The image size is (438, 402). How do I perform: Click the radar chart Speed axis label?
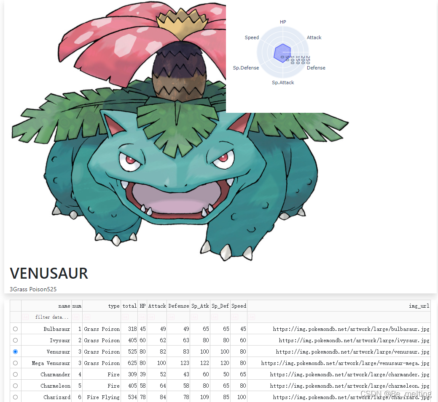click(252, 37)
